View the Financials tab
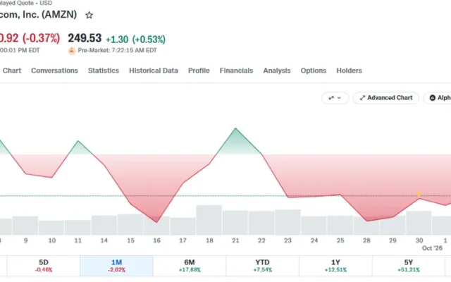 (x=236, y=70)
